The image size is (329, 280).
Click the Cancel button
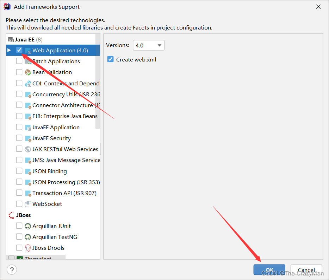click(306, 270)
